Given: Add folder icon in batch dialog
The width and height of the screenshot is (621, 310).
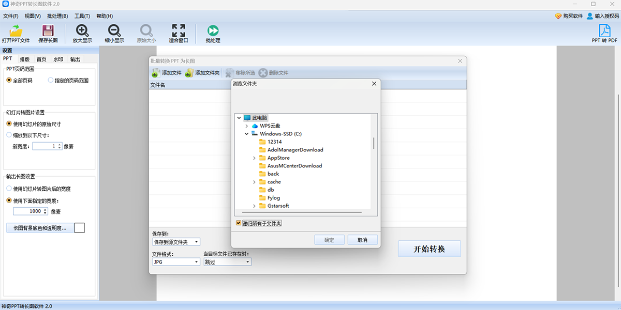Looking at the screenshot, I should coord(189,73).
